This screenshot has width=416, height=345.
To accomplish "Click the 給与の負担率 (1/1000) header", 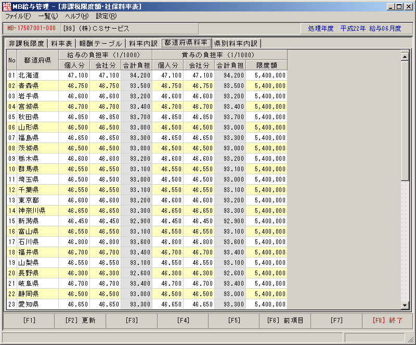I will tap(106, 55).
